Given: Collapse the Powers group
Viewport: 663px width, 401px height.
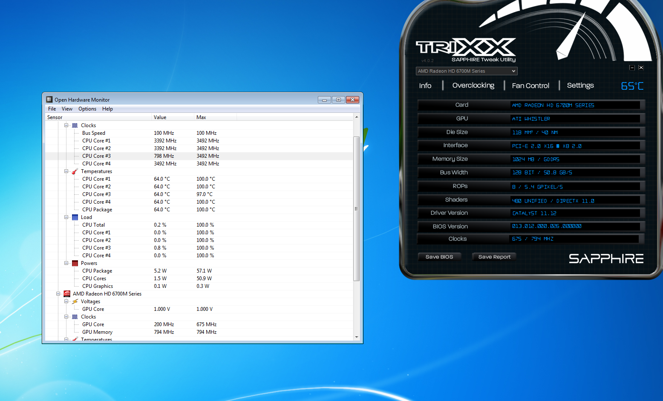Looking at the screenshot, I should (66, 263).
